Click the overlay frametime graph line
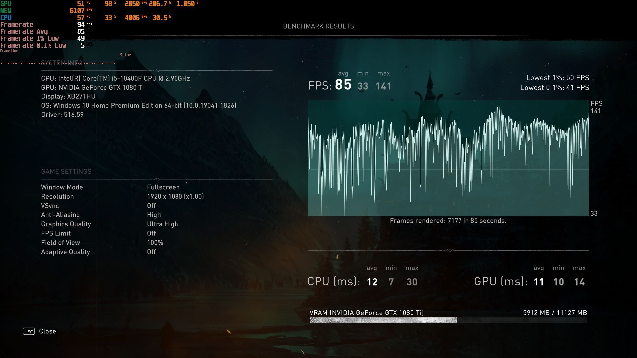This screenshot has width=637, height=358. [58, 63]
